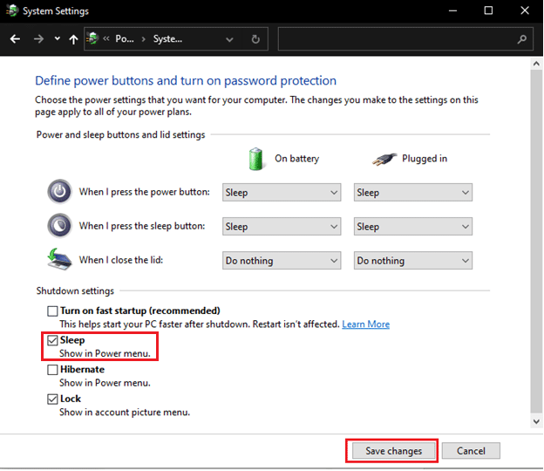Expand close lid On battery dropdown
544x471 pixels.
tap(281, 260)
